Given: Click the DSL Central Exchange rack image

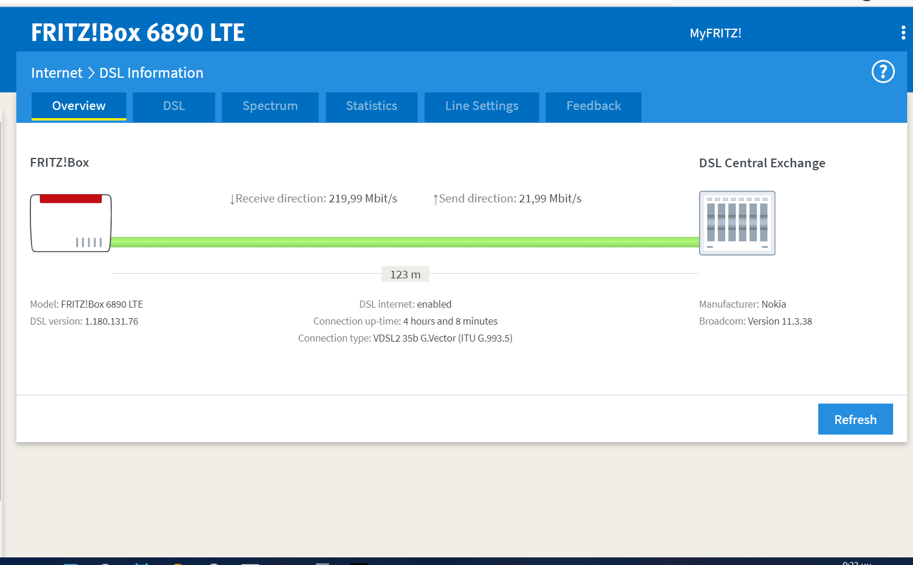Looking at the screenshot, I should (737, 223).
